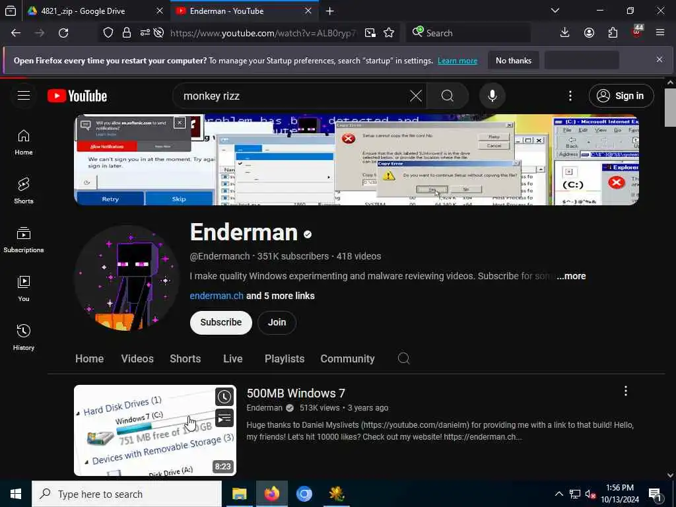The height and width of the screenshot is (507, 676).
Task: Open the ad blocker extension badge
Action: (x=637, y=32)
